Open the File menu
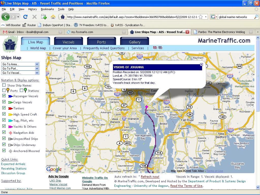This screenshot has width=260, height=195. coord(4,9)
